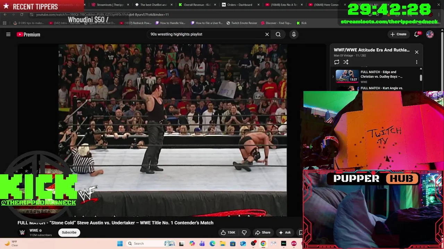This screenshot has width=444, height=249.
Task: Open the Windows Start menu
Action: [x=120, y=243]
